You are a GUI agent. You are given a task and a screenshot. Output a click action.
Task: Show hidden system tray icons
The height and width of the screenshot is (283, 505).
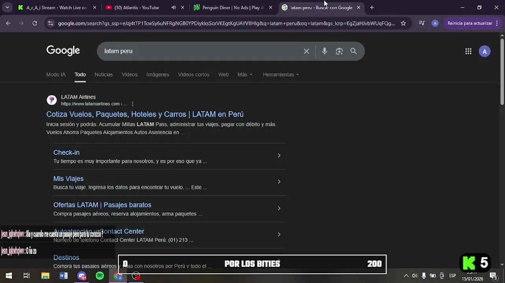tap(406, 276)
